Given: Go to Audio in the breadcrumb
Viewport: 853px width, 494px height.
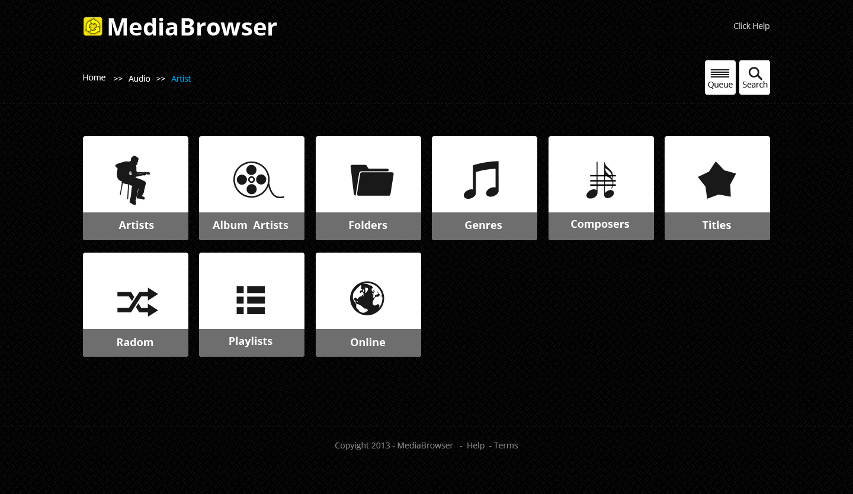Looking at the screenshot, I should (139, 79).
